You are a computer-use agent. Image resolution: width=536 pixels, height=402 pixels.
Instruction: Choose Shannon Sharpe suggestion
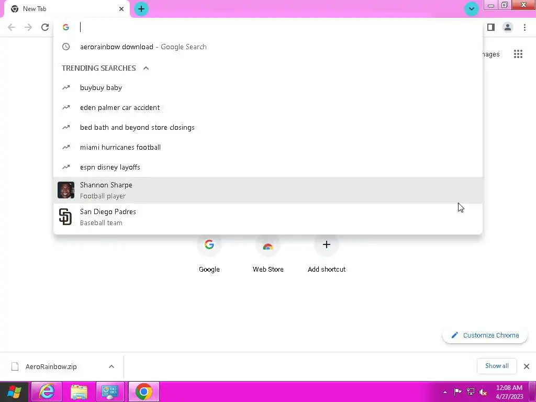click(268, 191)
